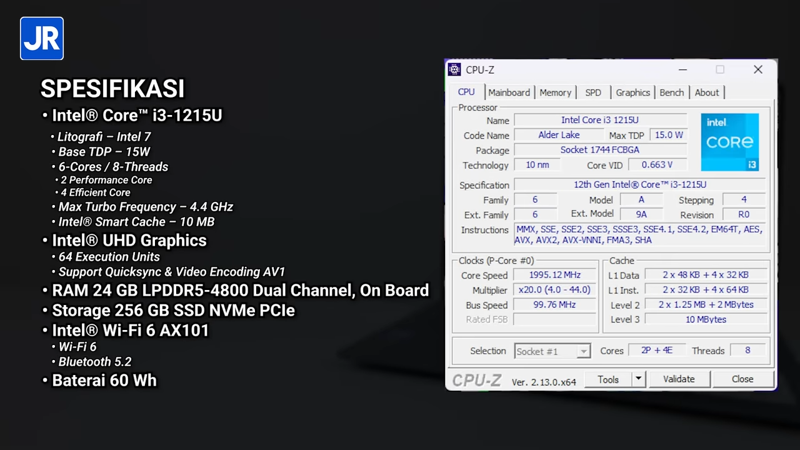
Task: Click the Stepping value 4
Action: pyautogui.click(x=744, y=200)
